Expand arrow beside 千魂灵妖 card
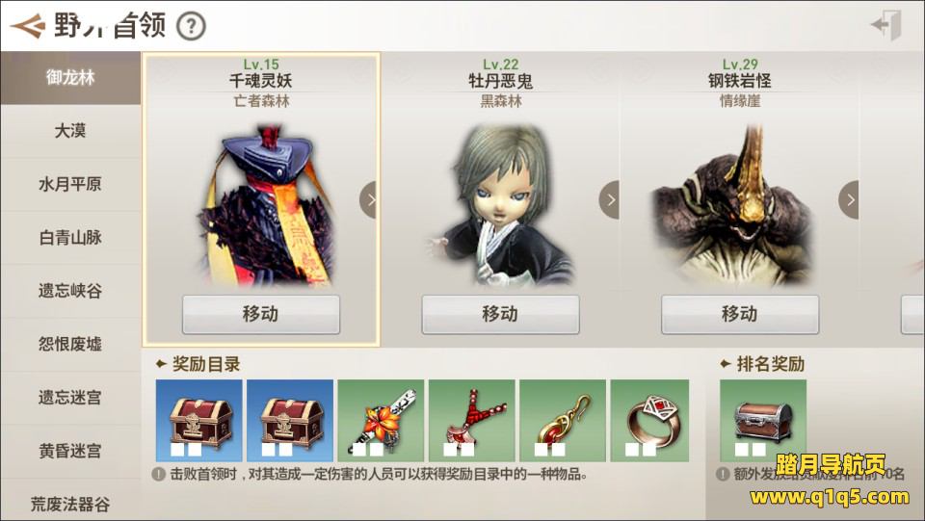The height and width of the screenshot is (521, 925). tap(368, 199)
